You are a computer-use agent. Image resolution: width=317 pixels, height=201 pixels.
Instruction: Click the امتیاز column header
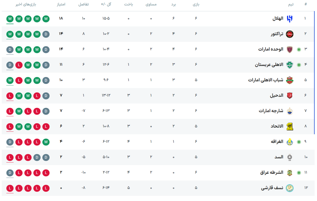[61, 4]
